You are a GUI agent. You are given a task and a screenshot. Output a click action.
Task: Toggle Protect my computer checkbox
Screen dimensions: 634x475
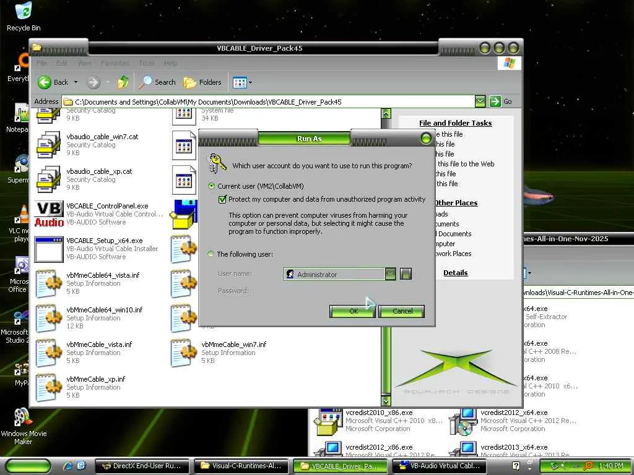[x=222, y=199]
